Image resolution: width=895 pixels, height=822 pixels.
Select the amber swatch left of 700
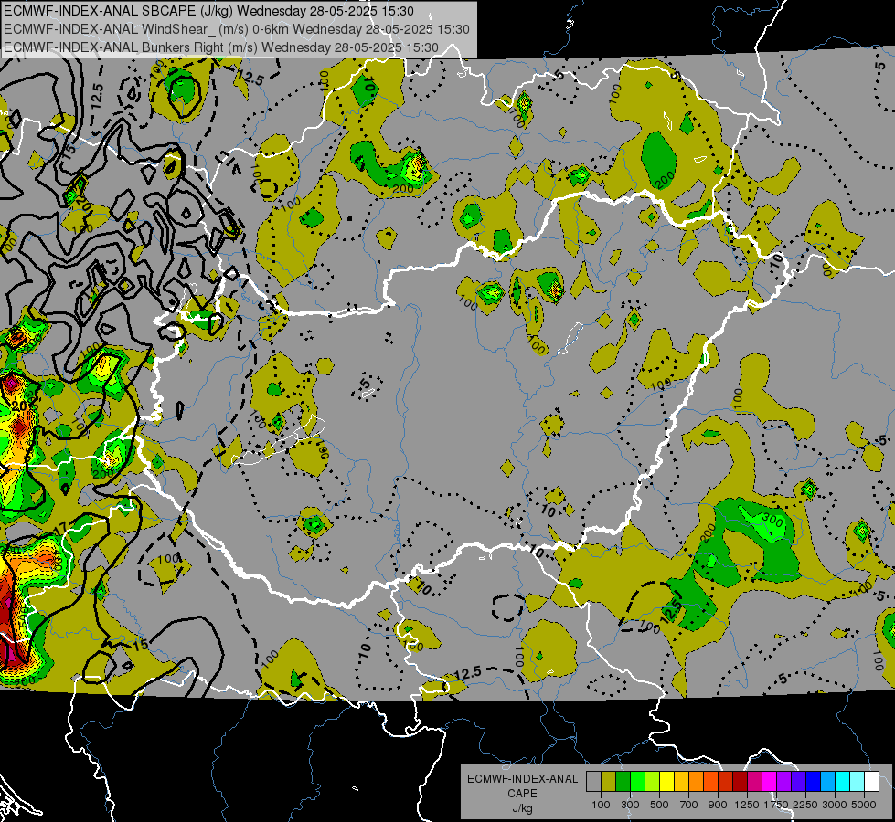click(x=681, y=781)
